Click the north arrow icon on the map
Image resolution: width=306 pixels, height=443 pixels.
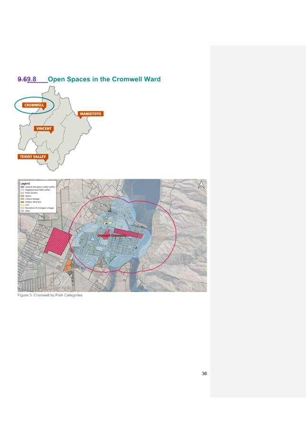click(x=201, y=185)
